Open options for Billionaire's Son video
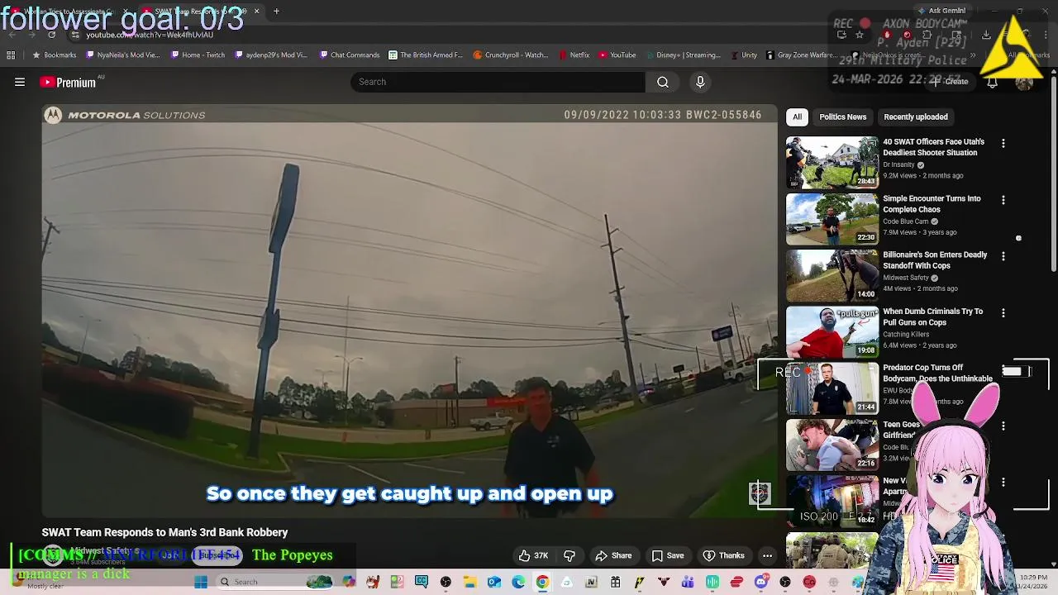 1003,256
